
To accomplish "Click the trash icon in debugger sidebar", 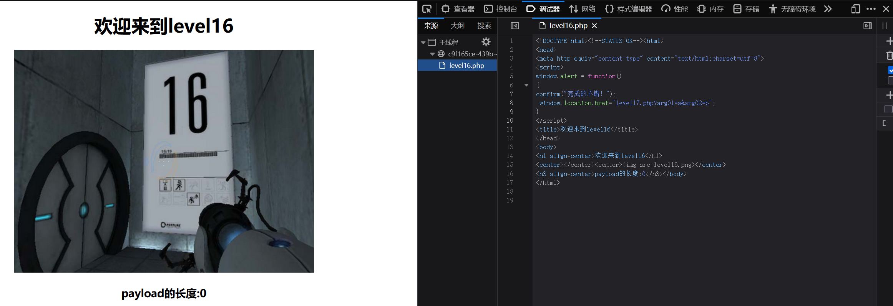I will click(x=889, y=56).
